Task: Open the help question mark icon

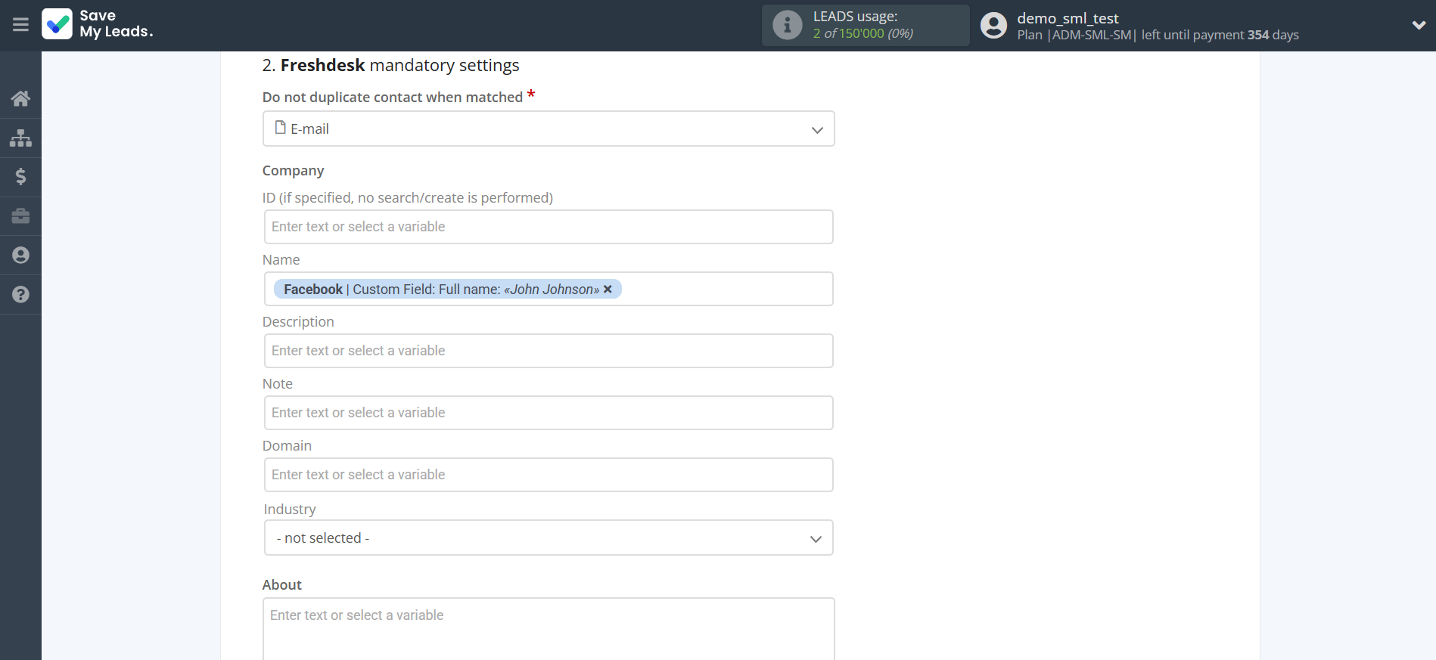Action: 20,295
